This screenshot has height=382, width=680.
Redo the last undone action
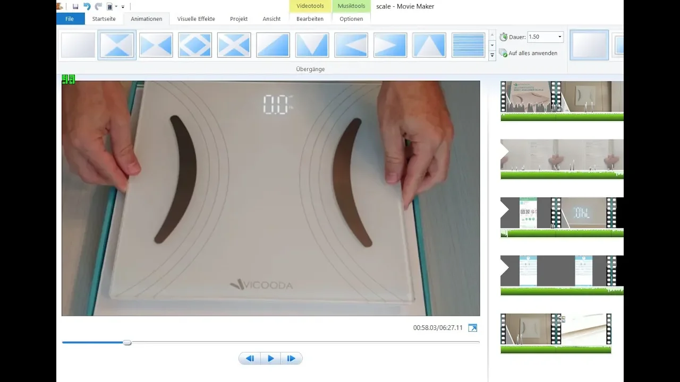tap(98, 6)
